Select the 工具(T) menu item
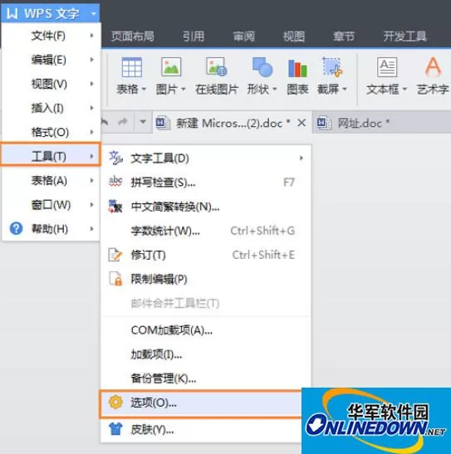This screenshot has height=454, width=451. pyautogui.click(x=51, y=156)
